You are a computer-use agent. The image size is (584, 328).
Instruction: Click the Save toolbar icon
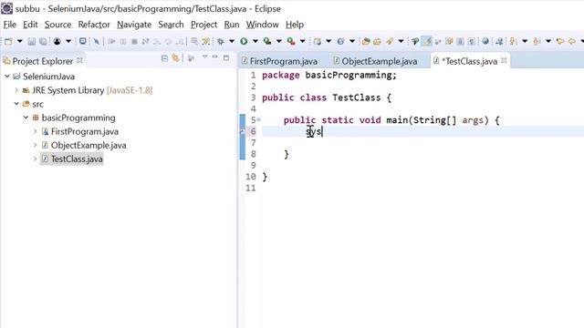[32, 41]
